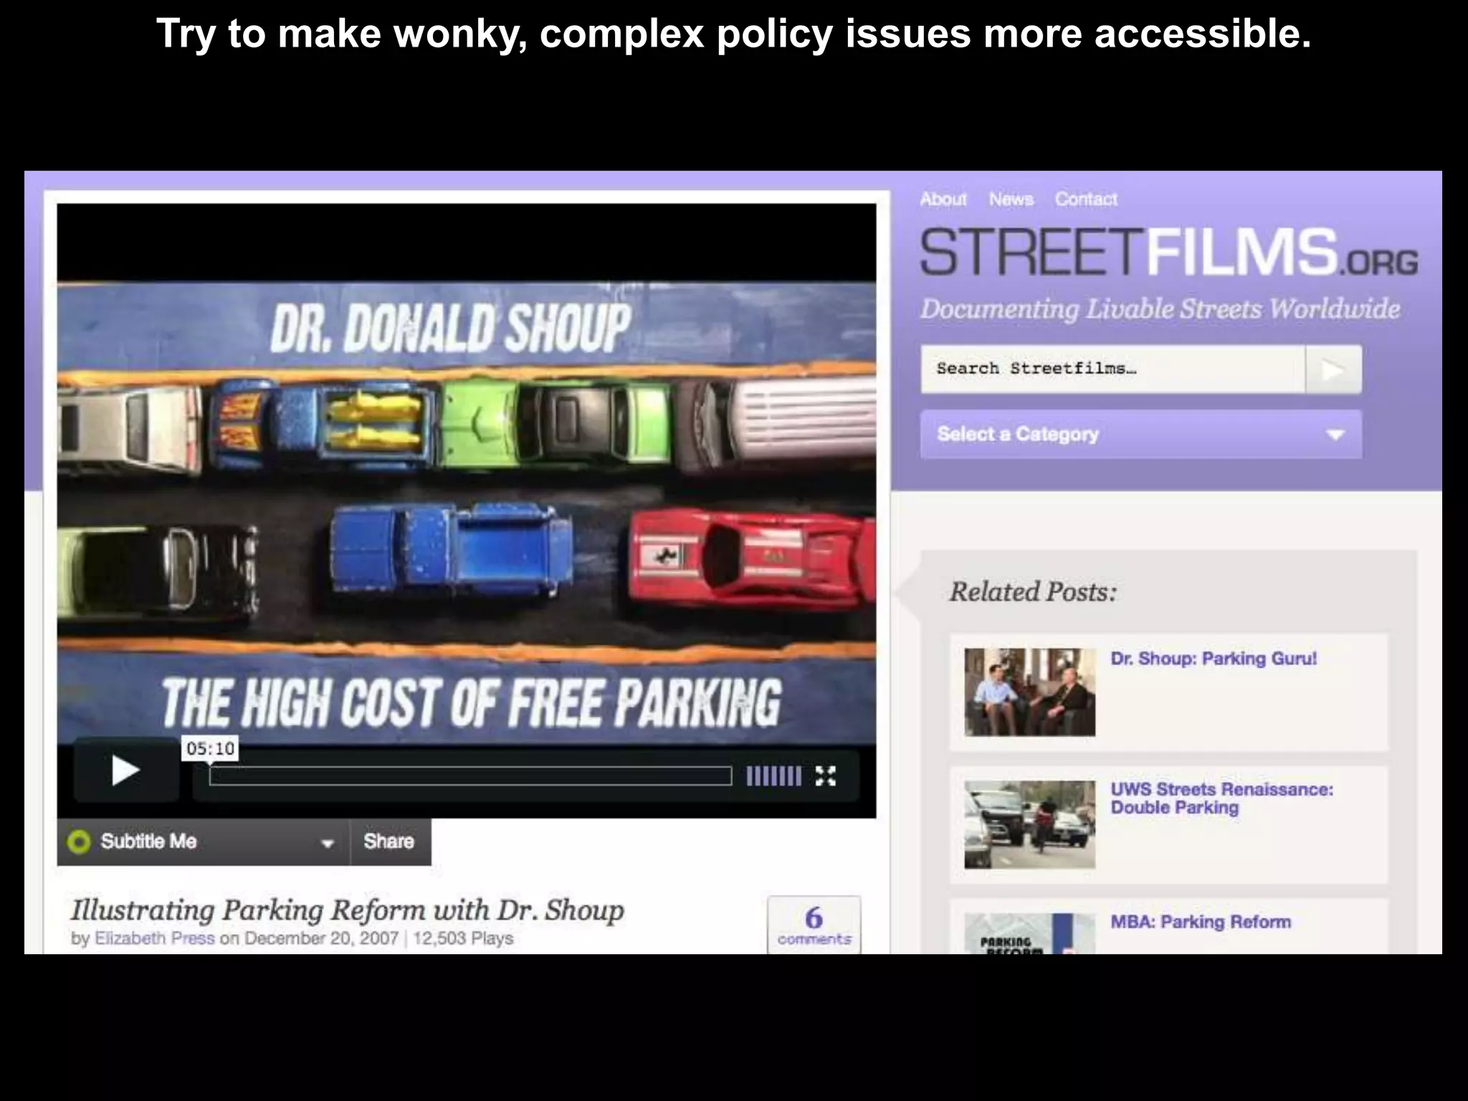Click the 05:10 time tooltip
The height and width of the screenshot is (1101, 1468).
(210, 749)
